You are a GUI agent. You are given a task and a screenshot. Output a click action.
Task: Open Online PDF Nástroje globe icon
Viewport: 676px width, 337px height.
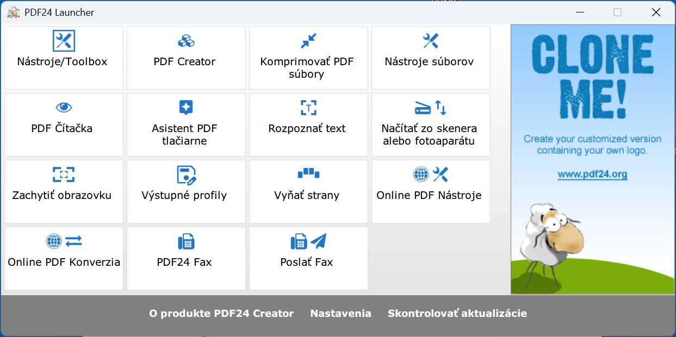[x=421, y=174]
